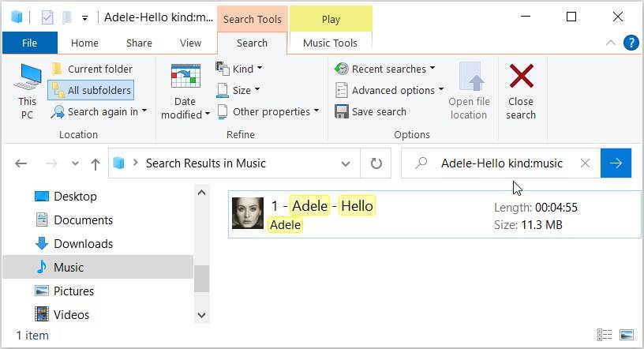Viewport: 644px width, 349px height.
Task: Navigate up one folder level arrow
Action: tap(95, 163)
